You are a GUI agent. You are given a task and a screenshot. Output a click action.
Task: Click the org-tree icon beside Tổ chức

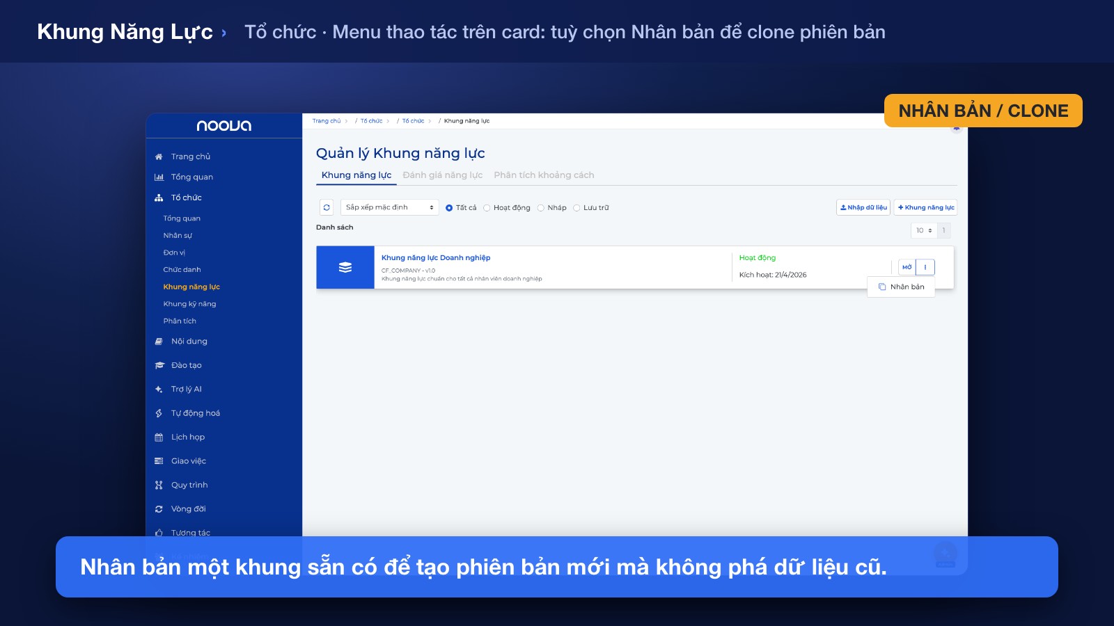(x=159, y=198)
